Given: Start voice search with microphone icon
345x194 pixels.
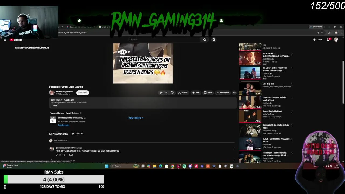Looking at the screenshot, I should pyautogui.click(x=214, y=40).
